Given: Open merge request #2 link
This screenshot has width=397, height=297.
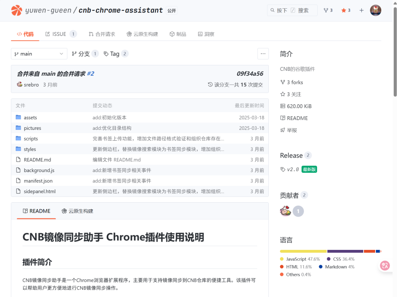Looking at the screenshot, I should click(91, 74).
